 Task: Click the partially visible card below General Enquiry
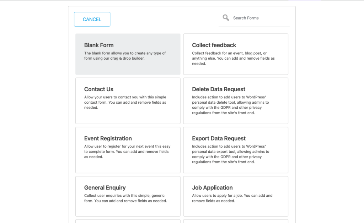coord(128,221)
